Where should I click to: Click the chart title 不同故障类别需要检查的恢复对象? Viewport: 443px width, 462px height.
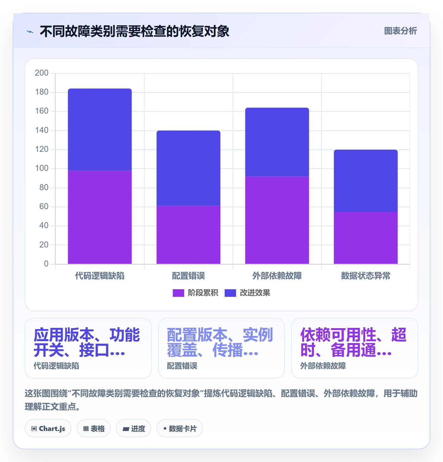click(x=134, y=32)
